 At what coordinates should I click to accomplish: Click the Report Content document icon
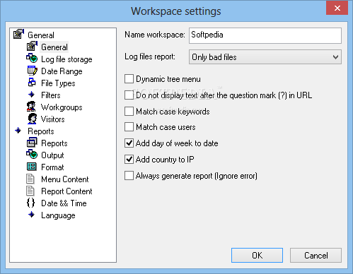(30, 191)
